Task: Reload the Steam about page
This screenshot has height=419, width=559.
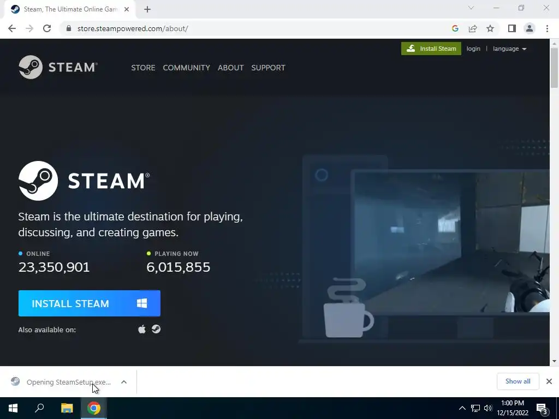Action: pos(47,28)
